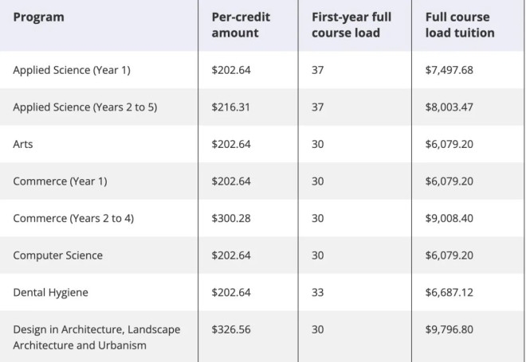
Task: Click the Arts program name
Action: coord(23,145)
